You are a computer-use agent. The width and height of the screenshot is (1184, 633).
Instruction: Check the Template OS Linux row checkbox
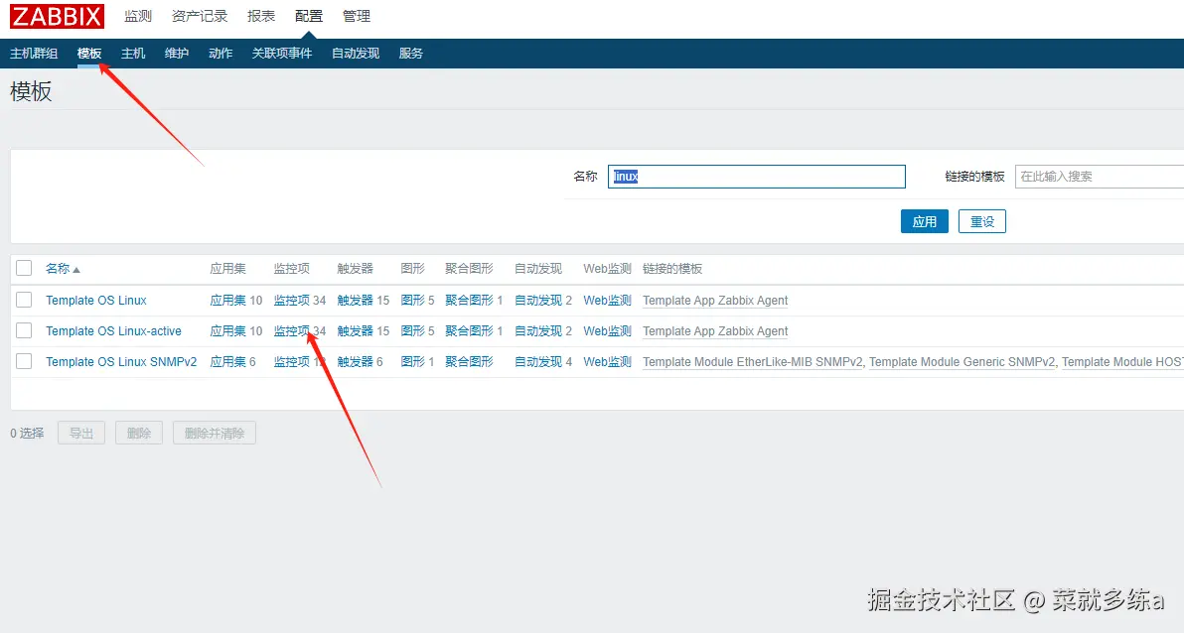click(x=24, y=300)
